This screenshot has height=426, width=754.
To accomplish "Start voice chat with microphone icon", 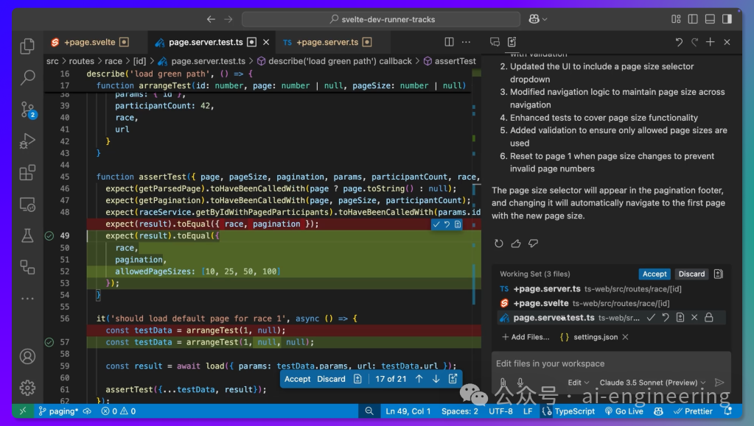I will click(520, 383).
